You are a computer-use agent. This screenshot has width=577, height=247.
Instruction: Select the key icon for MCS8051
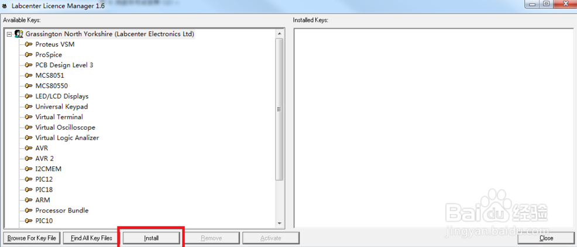pos(28,75)
